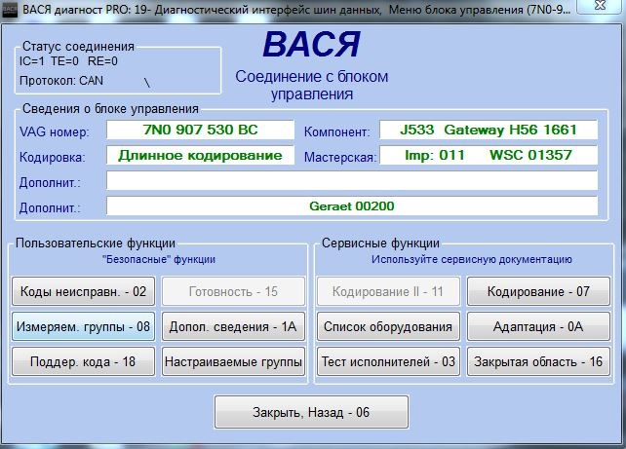The width and height of the screenshot is (626, 449).
Task: Click the 'Статус соединения' group title
Action: pyautogui.click(x=78, y=46)
